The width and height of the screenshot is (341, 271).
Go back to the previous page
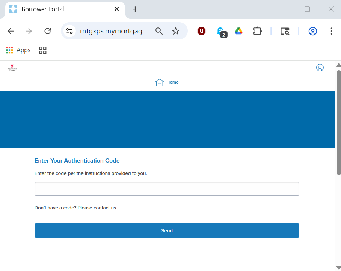[x=11, y=31]
